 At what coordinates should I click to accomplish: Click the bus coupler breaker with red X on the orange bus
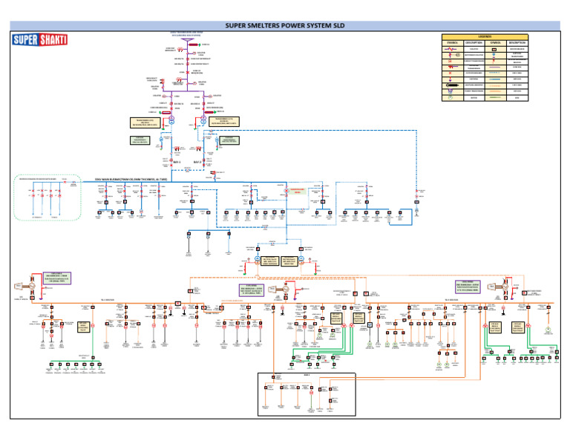click(x=178, y=303)
